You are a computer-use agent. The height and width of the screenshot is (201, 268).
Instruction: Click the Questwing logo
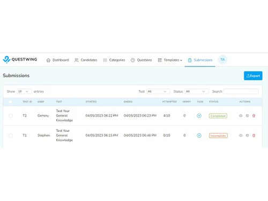coord(20,59)
